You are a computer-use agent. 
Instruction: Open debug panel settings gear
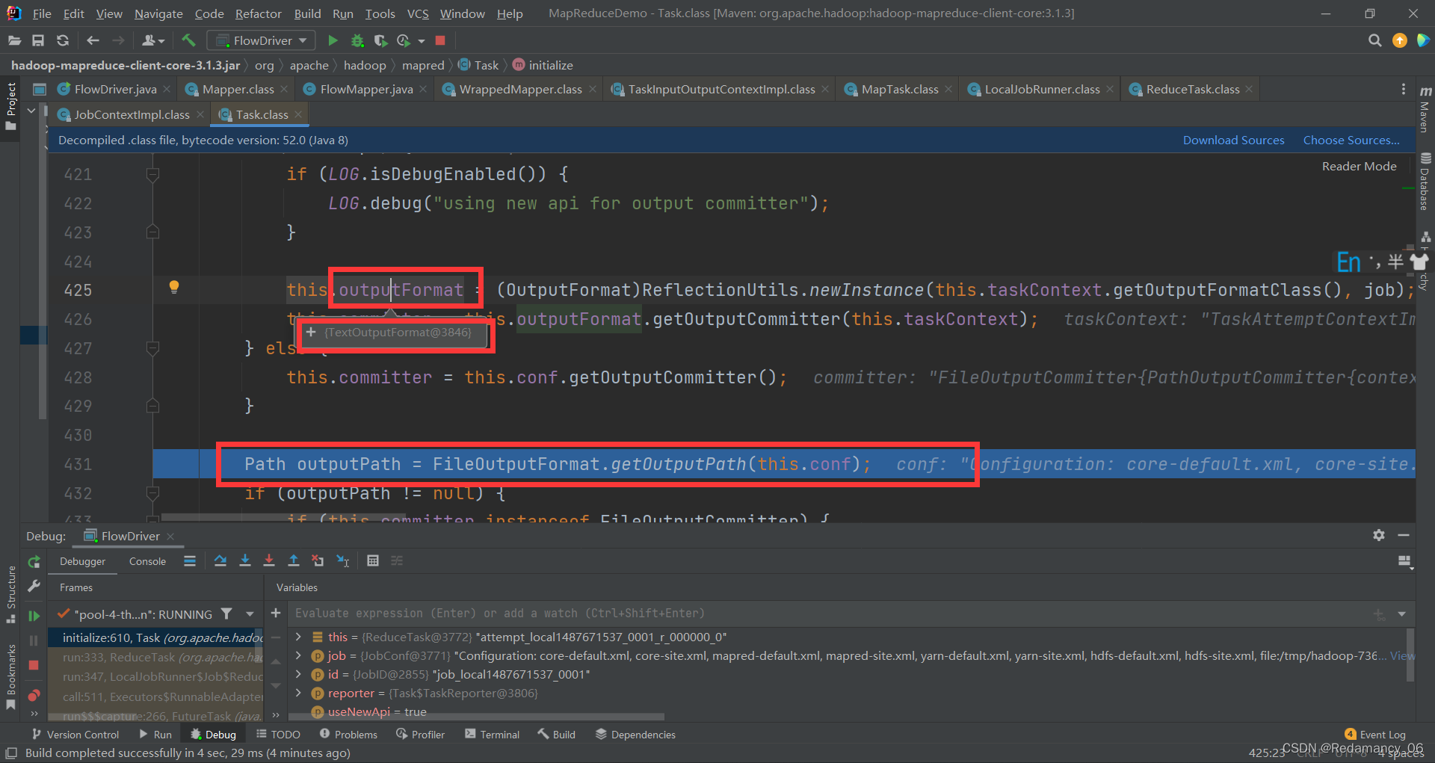1379,535
